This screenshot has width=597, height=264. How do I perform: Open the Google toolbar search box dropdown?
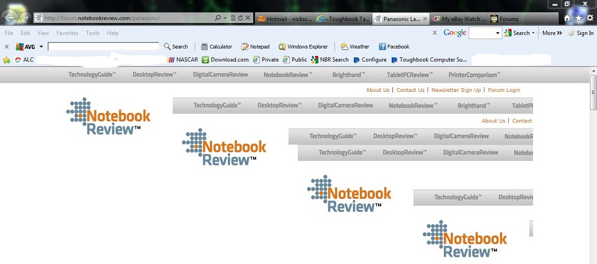click(x=497, y=34)
